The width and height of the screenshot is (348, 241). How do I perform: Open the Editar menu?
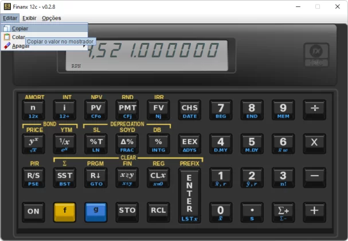coord(10,18)
